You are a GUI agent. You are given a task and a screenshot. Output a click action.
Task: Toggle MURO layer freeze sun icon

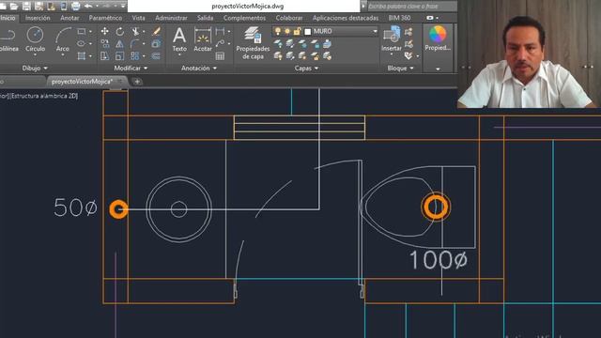(287, 31)
